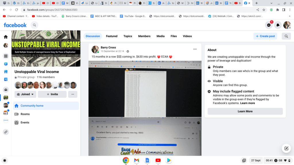
Task: Go to Home in left sidebar
Action: coord(6,37)
